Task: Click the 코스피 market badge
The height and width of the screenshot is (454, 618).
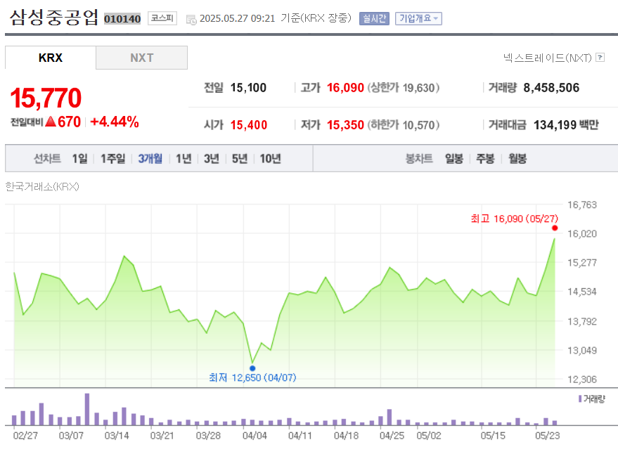Action: click(x=162, y=18)
